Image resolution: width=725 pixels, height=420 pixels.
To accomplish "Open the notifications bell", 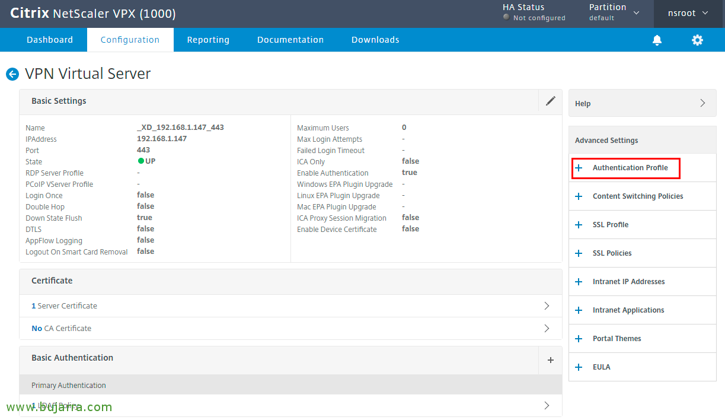I will tap(657, 40).
